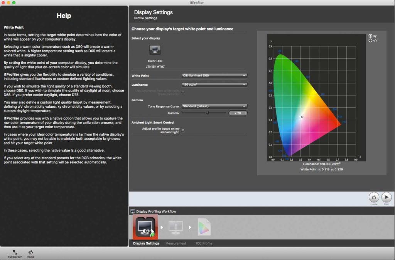Image resolution: width=395 pixels, height=260 pixels.
Task: Open the Measurement workflow step icon
Action: pyautogui.click(x=176, y=227)
